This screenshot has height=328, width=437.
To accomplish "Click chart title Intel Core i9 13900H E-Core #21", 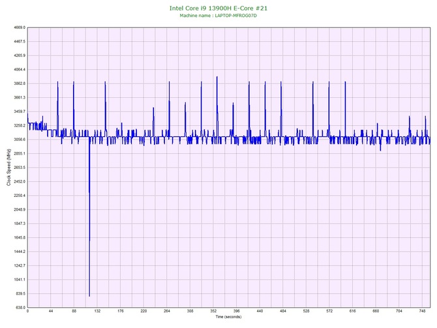I will coord(218,8).
